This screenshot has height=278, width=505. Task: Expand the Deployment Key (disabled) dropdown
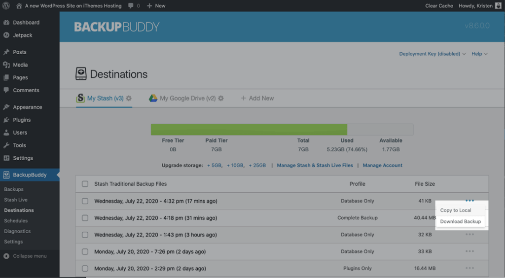[433, 54]
